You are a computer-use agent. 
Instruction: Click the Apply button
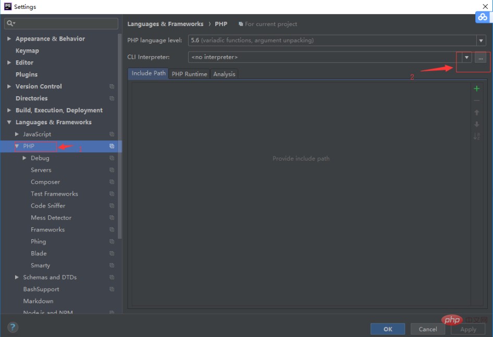pyautogui.click(x=468, y=329)
